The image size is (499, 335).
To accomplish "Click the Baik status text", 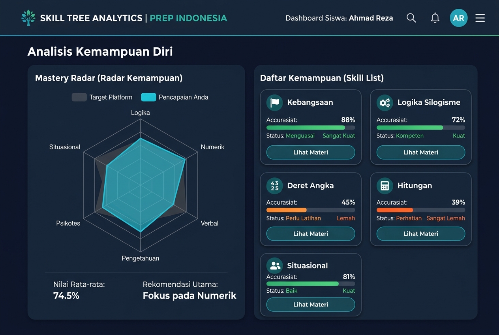I will [x=292, y=290].
